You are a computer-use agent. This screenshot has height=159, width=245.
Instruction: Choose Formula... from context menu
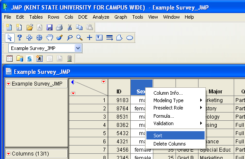[x=175, y=116]
